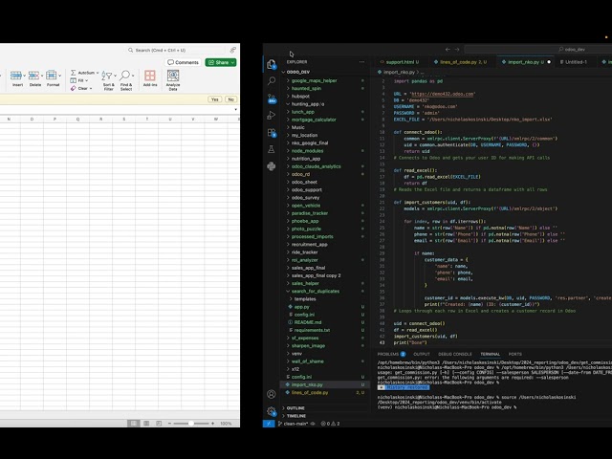Switch to the Untitled-1 editor tab
Image resolution: width=612 pixels, height=459 pixels.
574,62
